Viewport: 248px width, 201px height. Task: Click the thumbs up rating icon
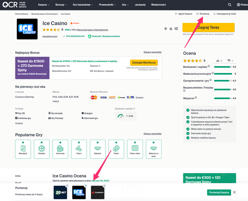[218, 60]
